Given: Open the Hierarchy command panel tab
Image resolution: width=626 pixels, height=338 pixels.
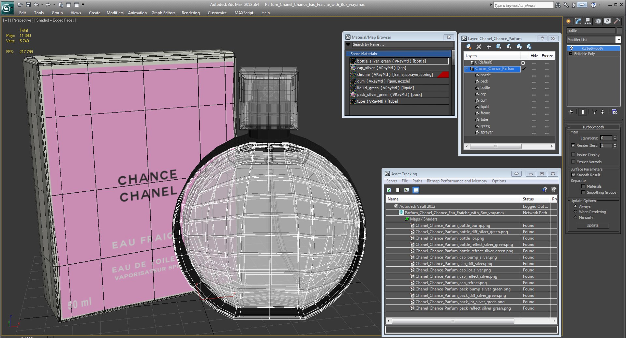Looking at the screenshot, I should (588, 21).
